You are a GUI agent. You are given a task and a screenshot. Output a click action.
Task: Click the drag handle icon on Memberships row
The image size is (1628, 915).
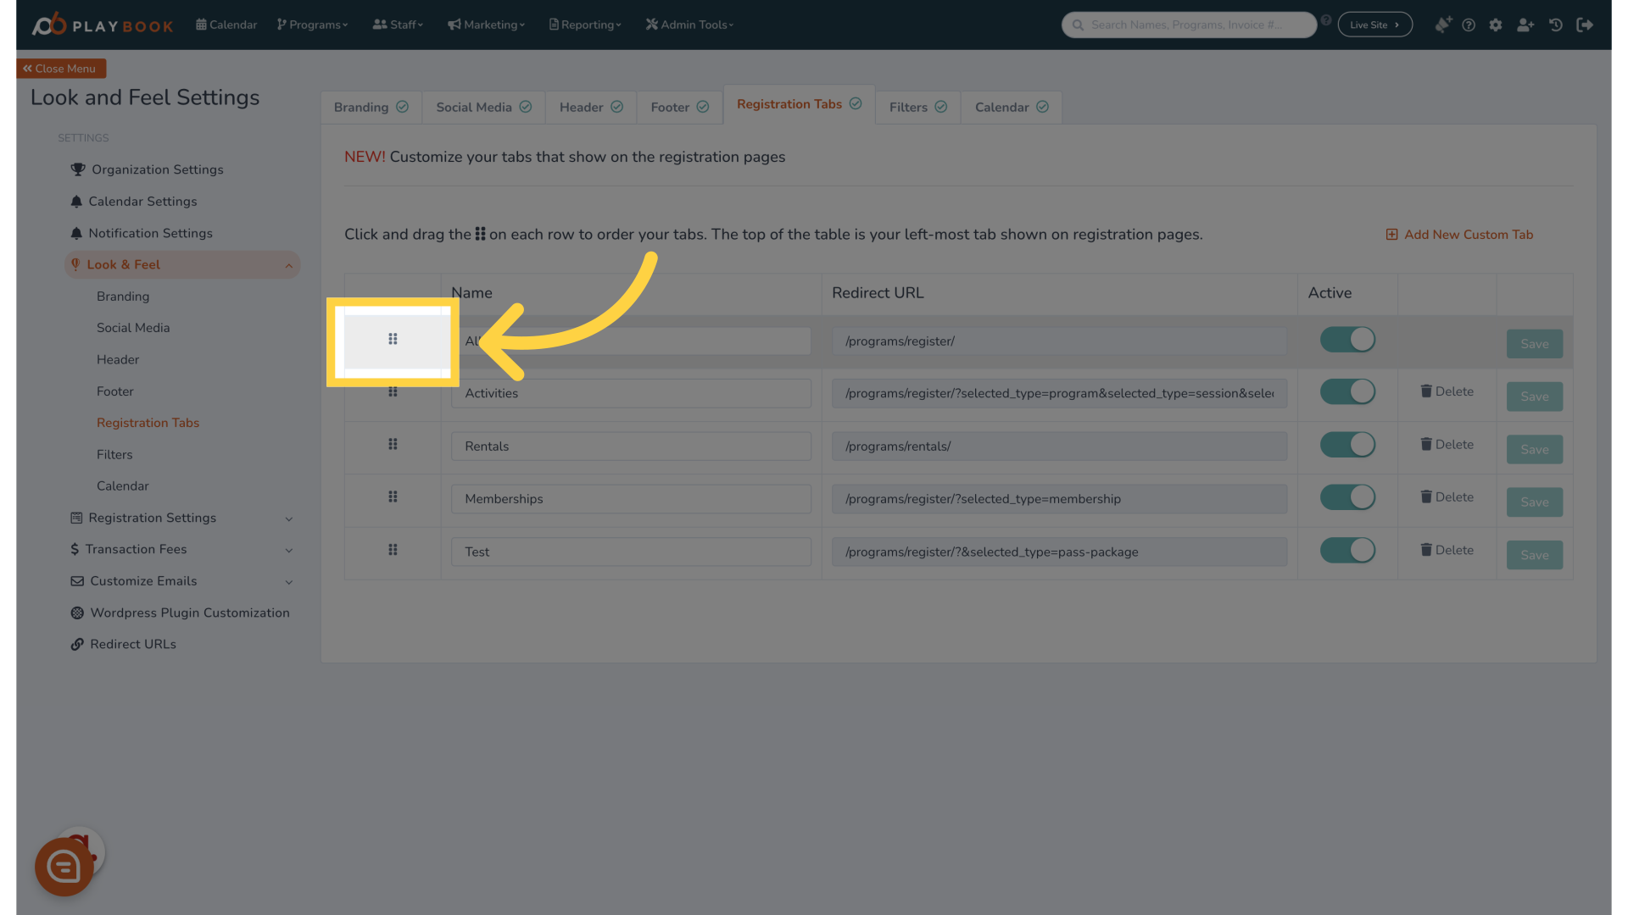393,496
